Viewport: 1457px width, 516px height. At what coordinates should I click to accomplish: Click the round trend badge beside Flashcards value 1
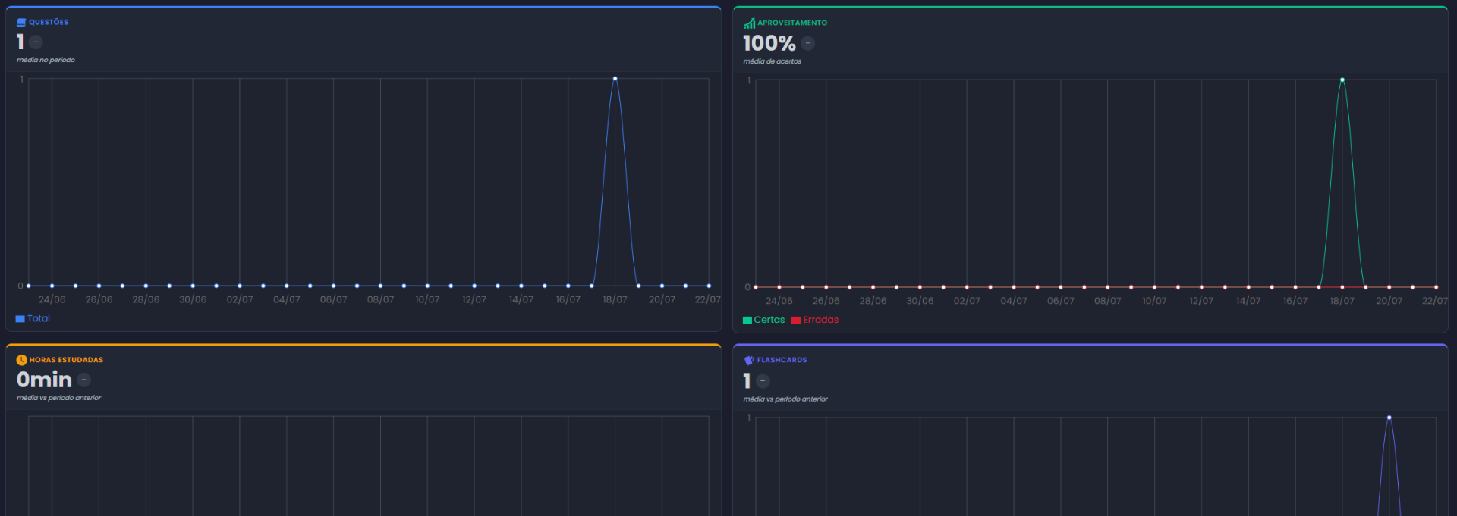pos(763,381)
